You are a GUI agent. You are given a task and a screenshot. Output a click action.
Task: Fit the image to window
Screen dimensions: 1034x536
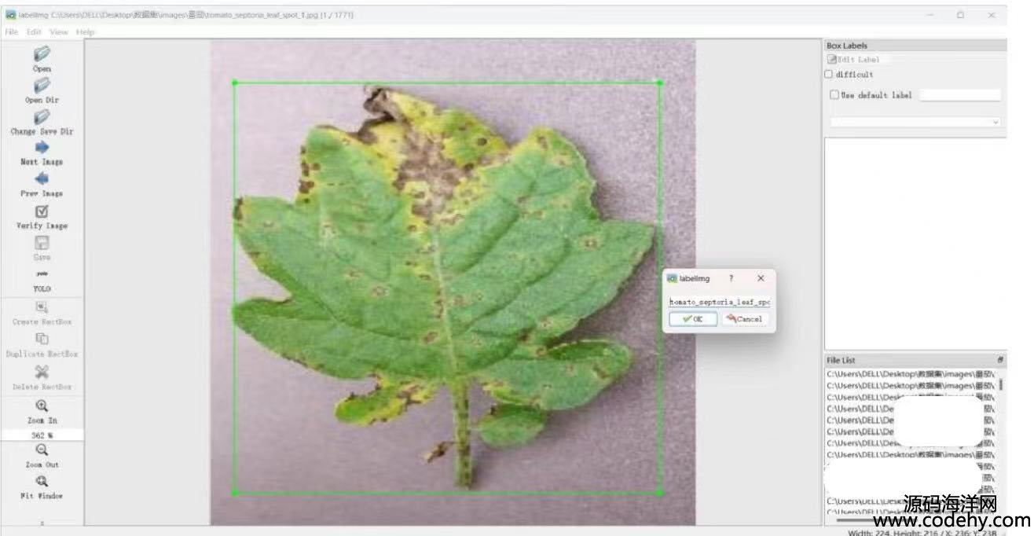[42, 482]
